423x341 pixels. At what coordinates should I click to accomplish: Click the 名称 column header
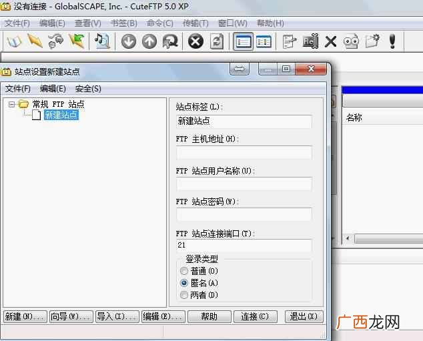[354, 117]
